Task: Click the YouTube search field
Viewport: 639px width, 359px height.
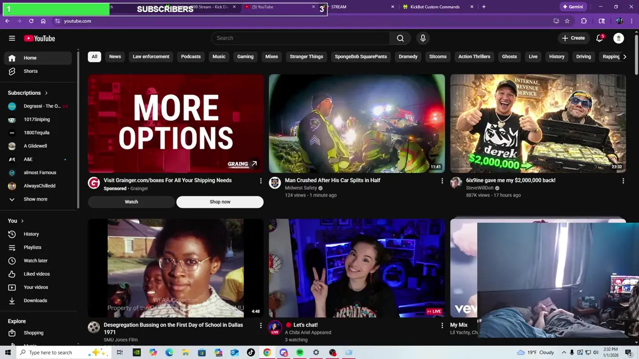Action: tap(301, 38)
